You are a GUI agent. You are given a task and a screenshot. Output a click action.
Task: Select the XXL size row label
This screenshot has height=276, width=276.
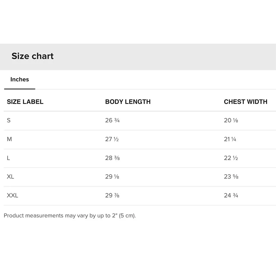[13, 195]
